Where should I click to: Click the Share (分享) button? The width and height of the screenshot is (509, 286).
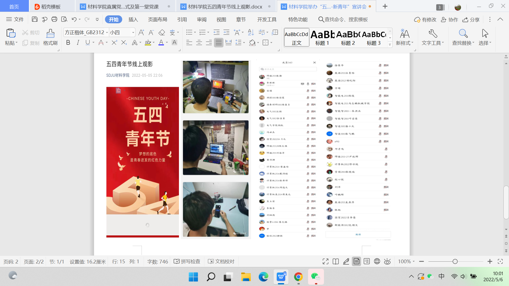471,20
